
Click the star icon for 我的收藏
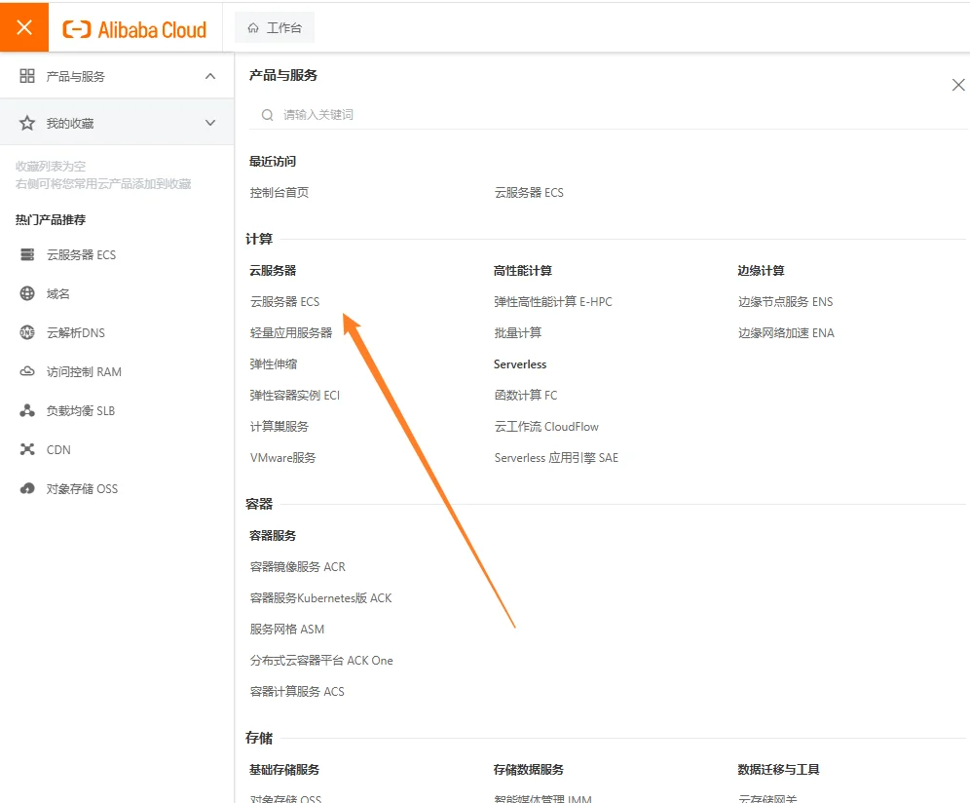click(x=27, y=123)
